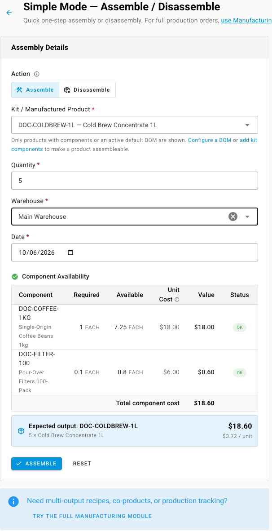The image size is (272, 531).
Task: Click the blue info circle icon in banner
Action: (13, 501)
